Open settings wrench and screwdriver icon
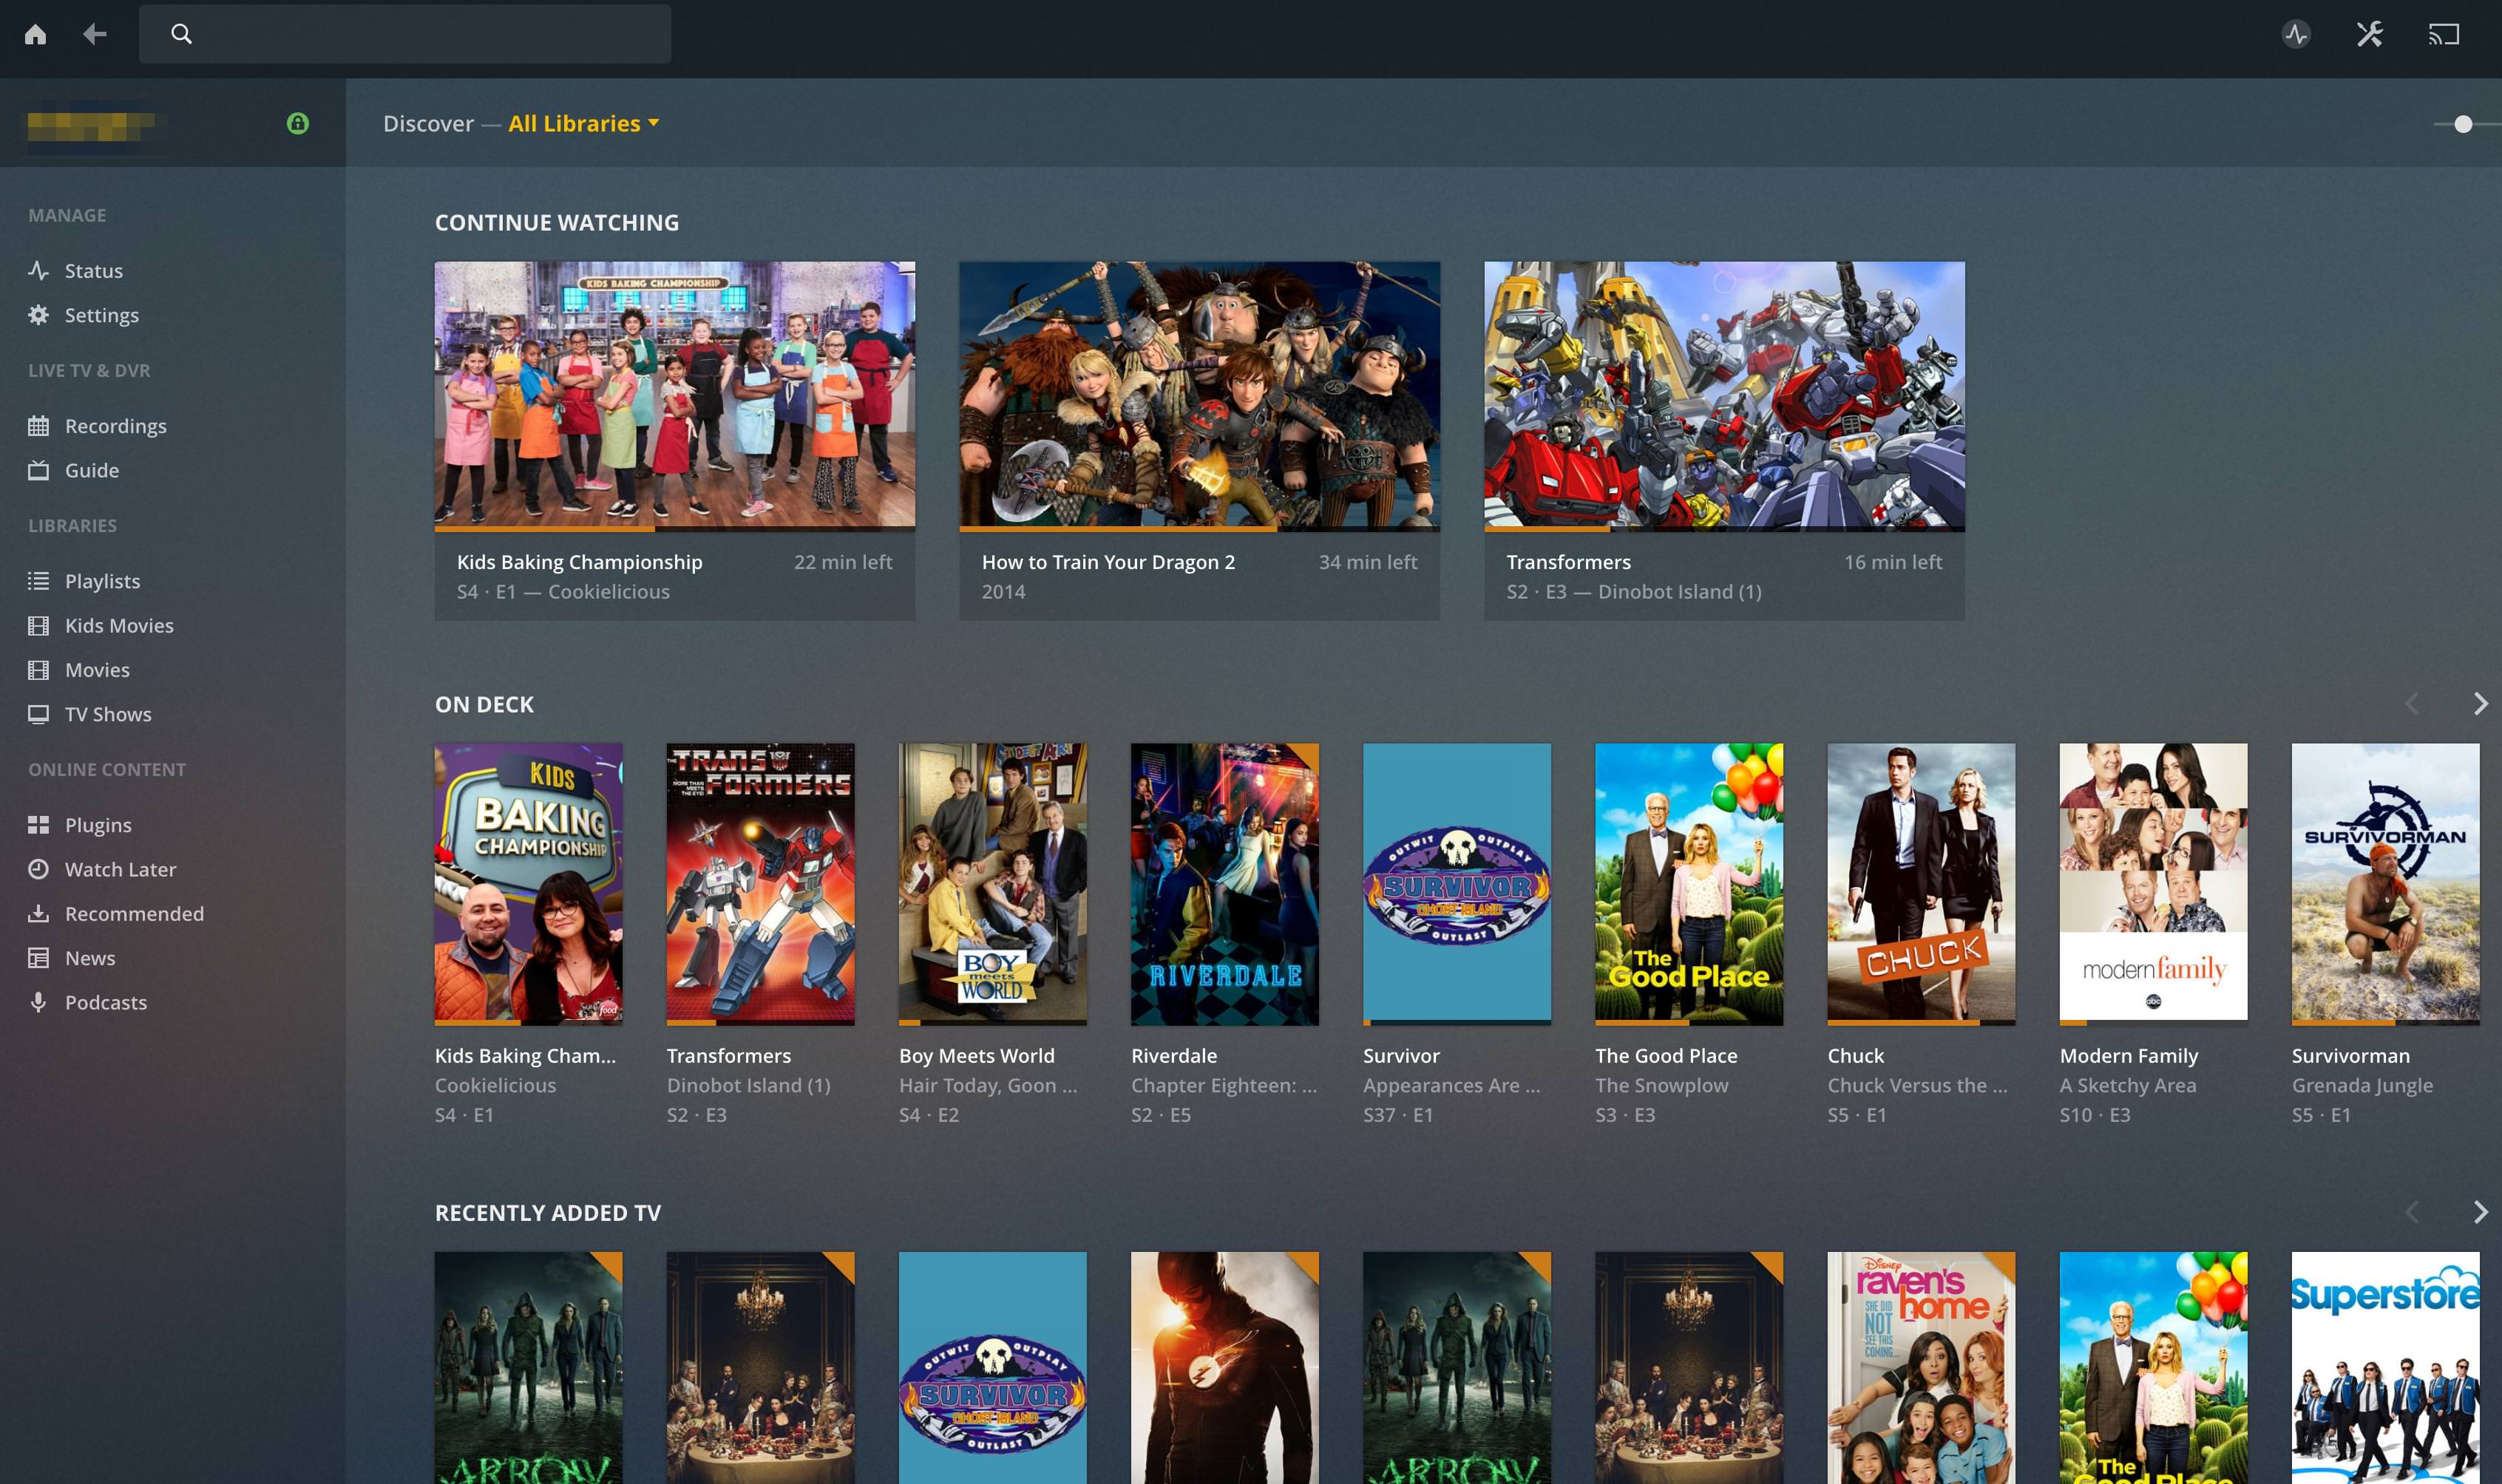Viewport: 2502px width, 1484px height. pos(2369,35)
